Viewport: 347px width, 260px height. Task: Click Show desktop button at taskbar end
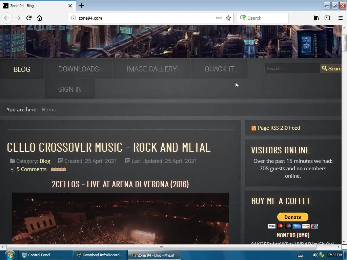click(345, 255)
